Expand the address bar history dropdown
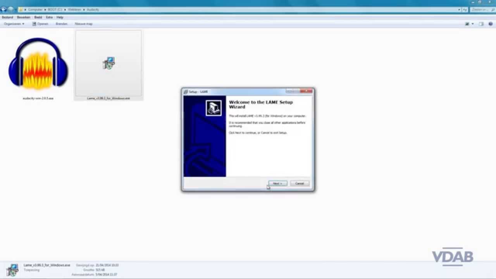This screenshot has height=279, width=496. 460,9
